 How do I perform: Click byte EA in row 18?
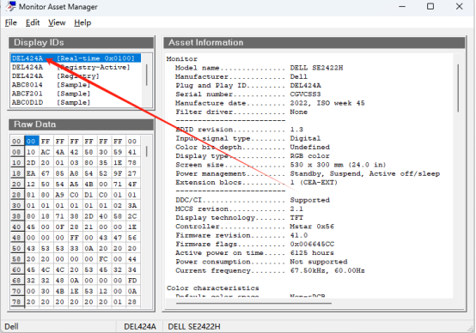pos(31,173)
